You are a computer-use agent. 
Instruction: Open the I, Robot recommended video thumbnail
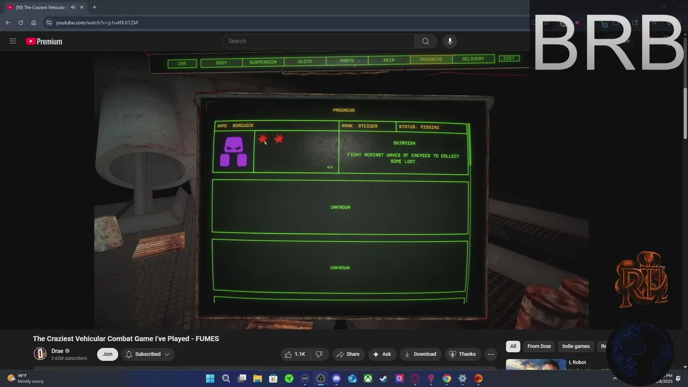[536, 365]
